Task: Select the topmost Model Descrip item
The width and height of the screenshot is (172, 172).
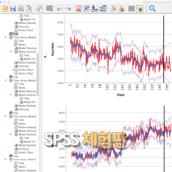Action: [25, 48]
